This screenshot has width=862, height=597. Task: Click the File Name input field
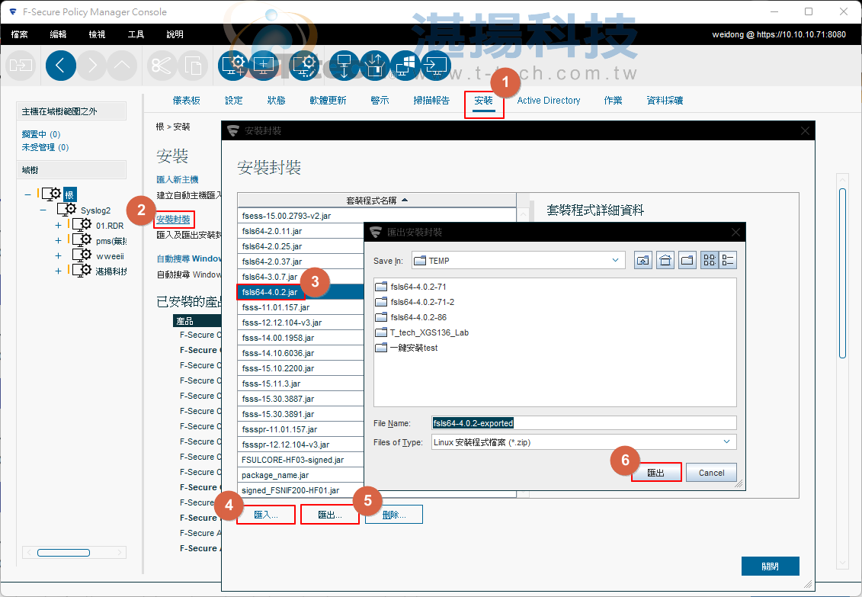point(583,422)
